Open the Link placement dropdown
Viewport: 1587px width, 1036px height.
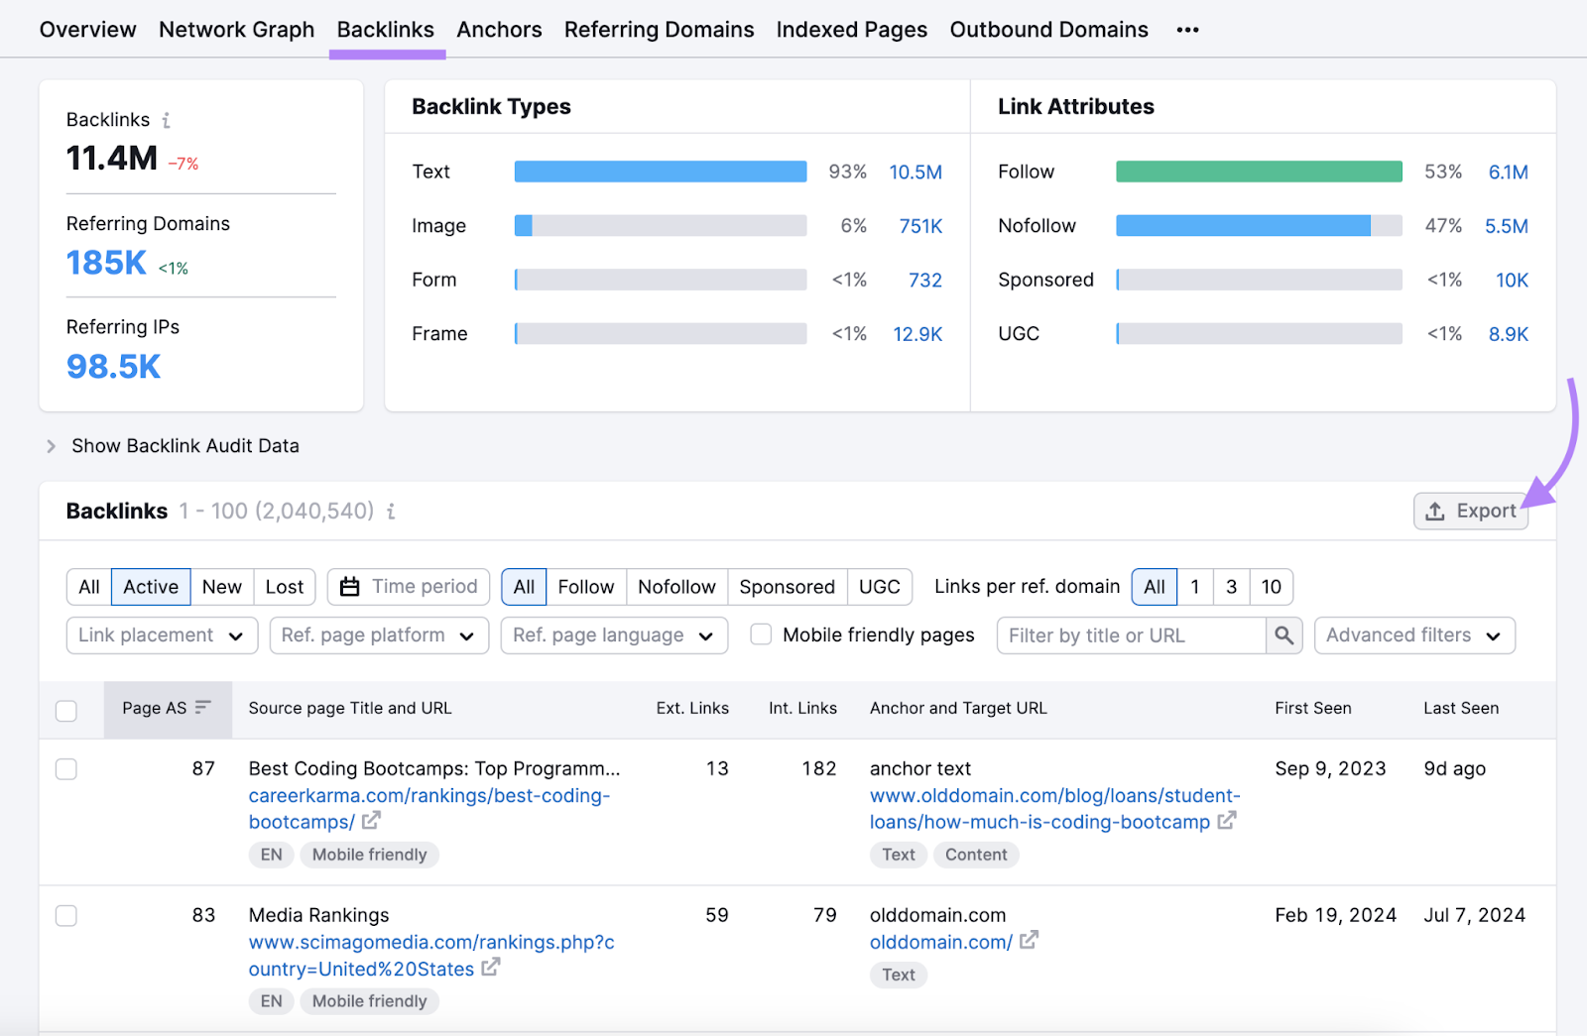[x=161, y=635]
